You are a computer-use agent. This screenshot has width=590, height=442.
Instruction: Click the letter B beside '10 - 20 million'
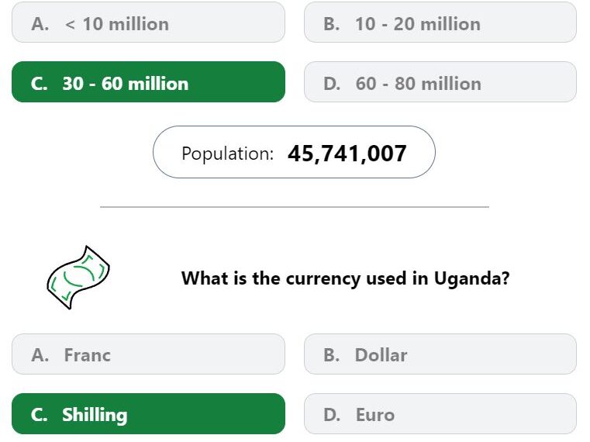tap(331, 24)
